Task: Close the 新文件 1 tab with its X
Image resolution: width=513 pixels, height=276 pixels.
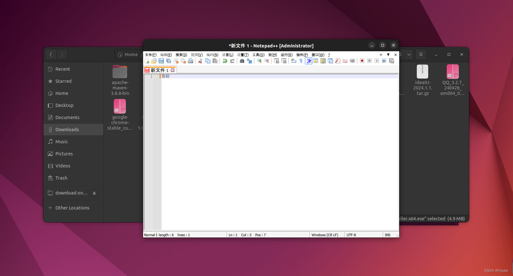Action: [173, 70]
